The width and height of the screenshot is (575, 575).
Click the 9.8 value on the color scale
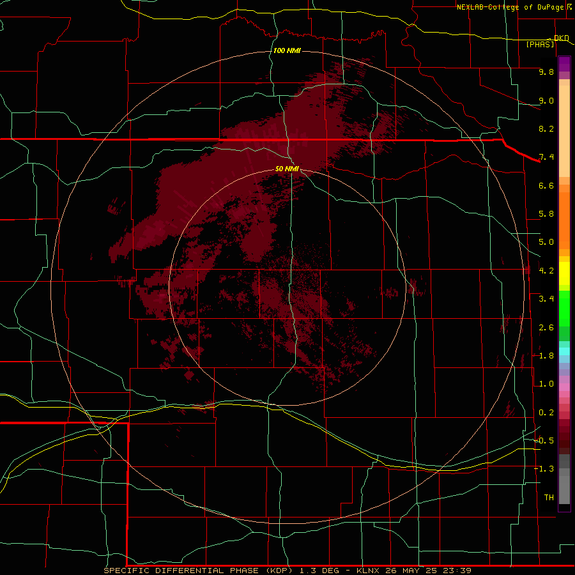click(546, 72)
